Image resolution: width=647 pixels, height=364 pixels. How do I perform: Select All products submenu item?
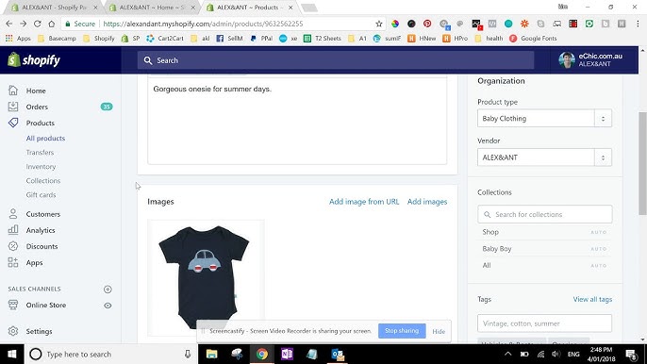coord(45,139)
